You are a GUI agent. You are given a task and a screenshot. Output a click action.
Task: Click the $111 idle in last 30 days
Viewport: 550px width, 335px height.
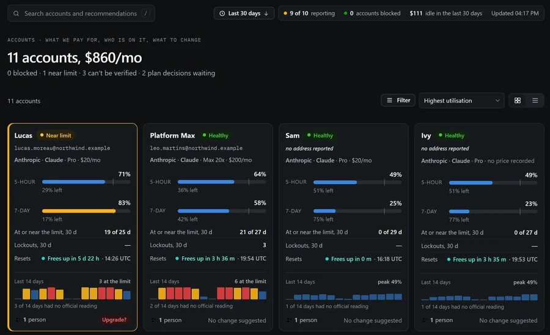pos(446,13)
